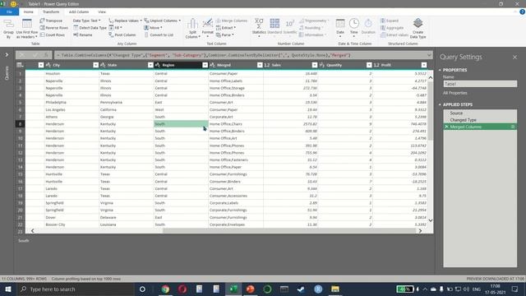Image resolution: width=526 pixels, height=296 pixels.
Task: Click the vertical scrollbar down arrow
Action: pos(431,220)
